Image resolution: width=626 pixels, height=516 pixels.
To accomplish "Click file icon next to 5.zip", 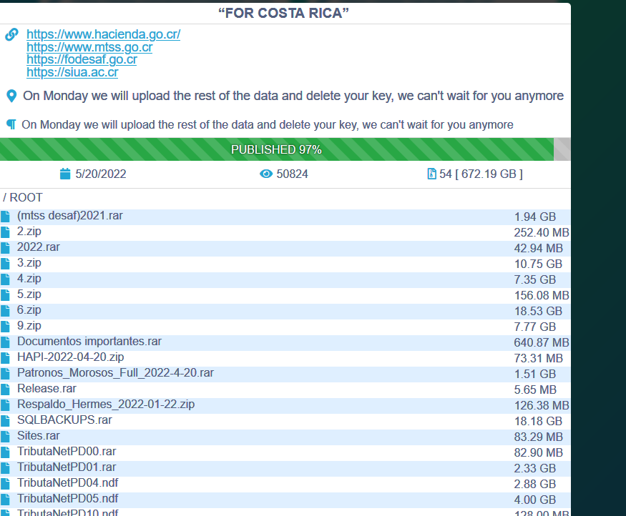I will (x=5, y=295).
